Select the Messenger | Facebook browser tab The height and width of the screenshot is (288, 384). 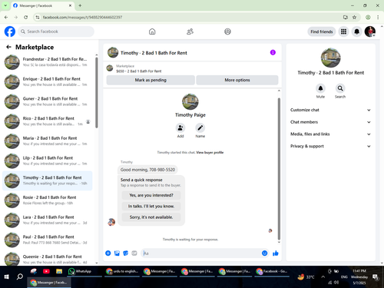(x=42, y=5)
